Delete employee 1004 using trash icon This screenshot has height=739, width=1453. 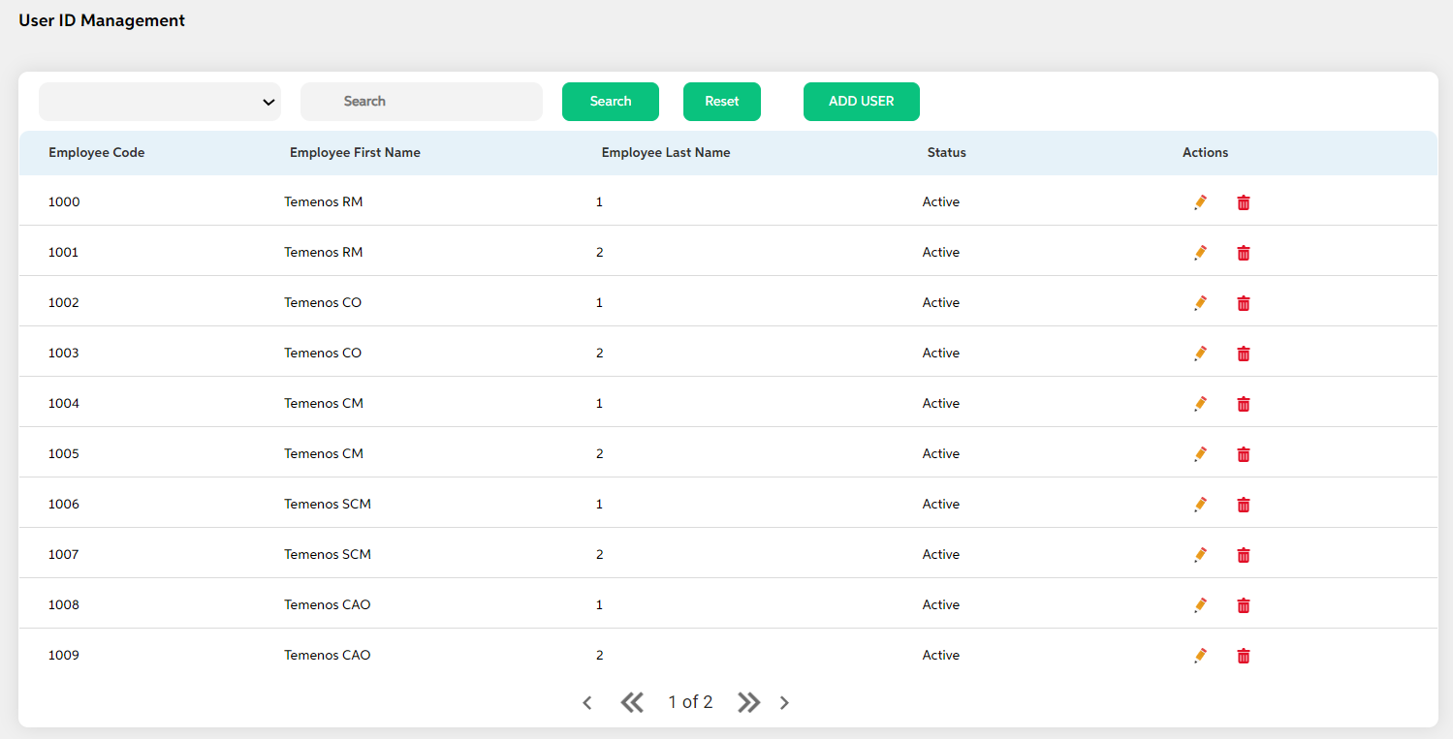coord(1244,404)
